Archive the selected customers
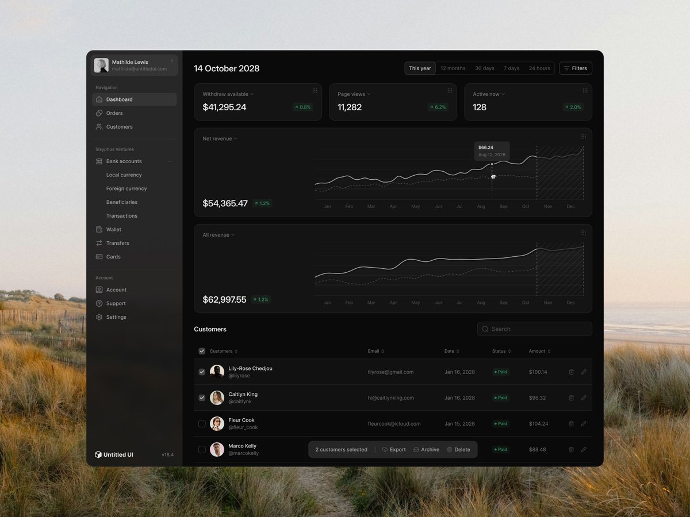The width and height of the screenshot is (690, 517). tap(426, 450)
